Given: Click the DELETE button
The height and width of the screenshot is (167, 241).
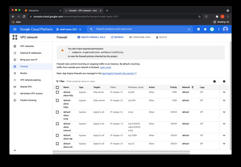Looking at the screenshot, I should pos(161,37).
